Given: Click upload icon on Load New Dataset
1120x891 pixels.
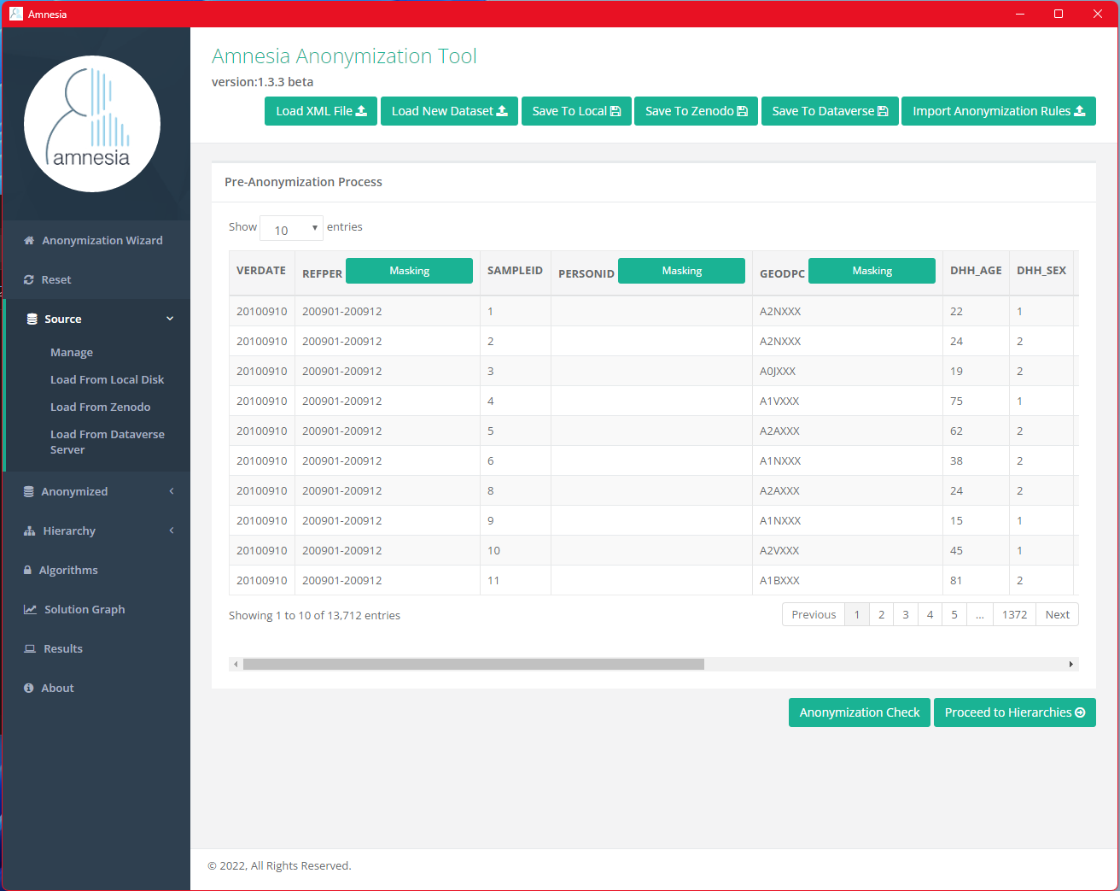Looking at the screenshot, I should pos(502,111).
